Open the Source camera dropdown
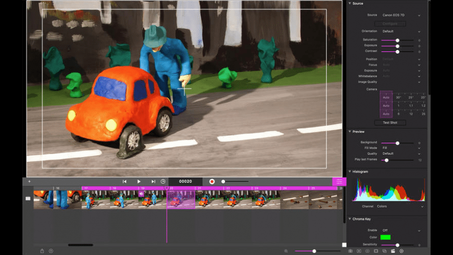 coord(401,15)
